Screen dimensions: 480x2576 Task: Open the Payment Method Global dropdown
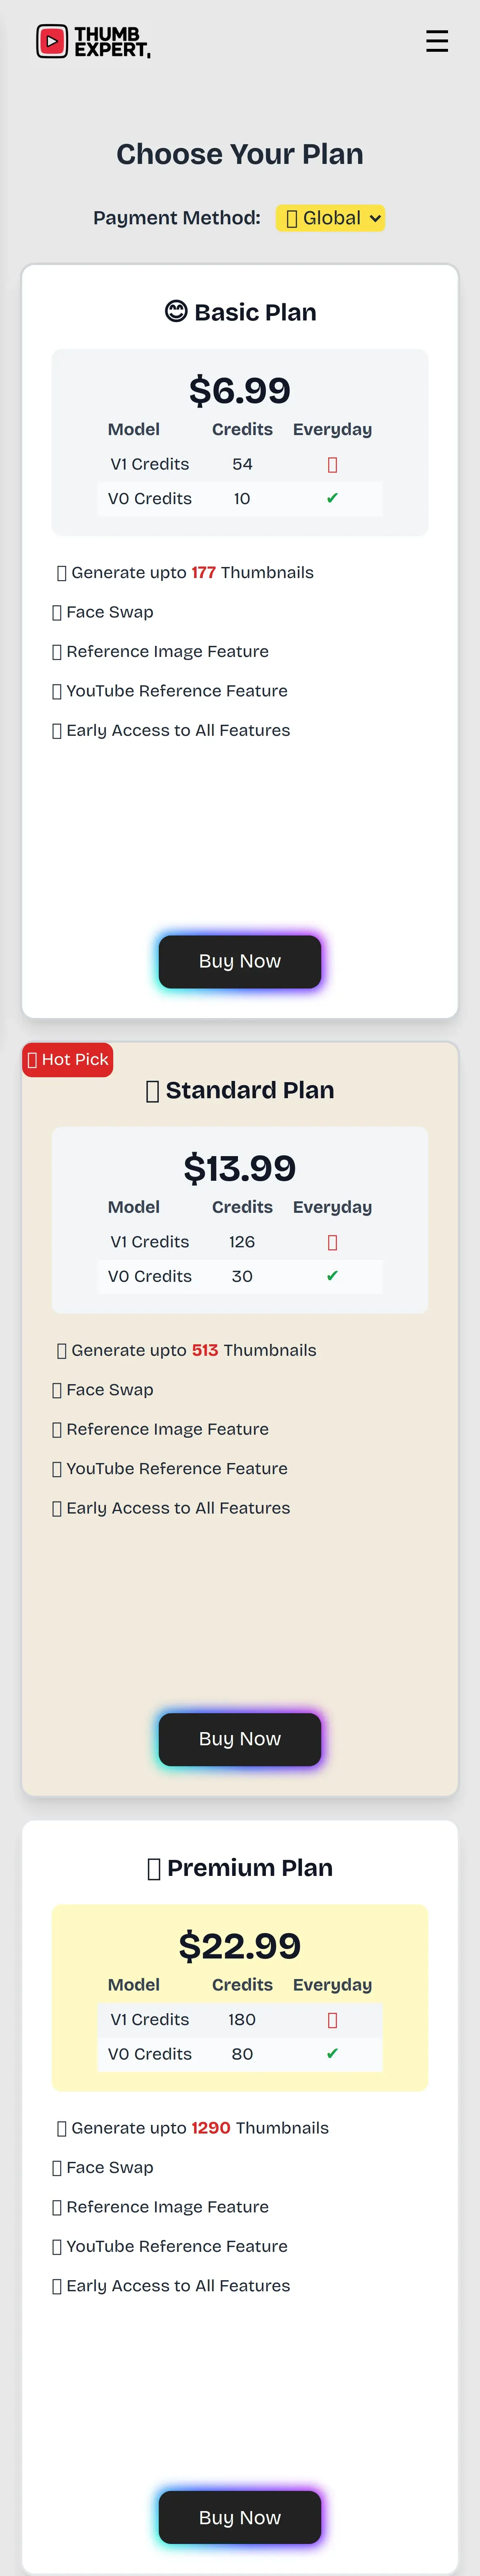(x=330, y=218)
